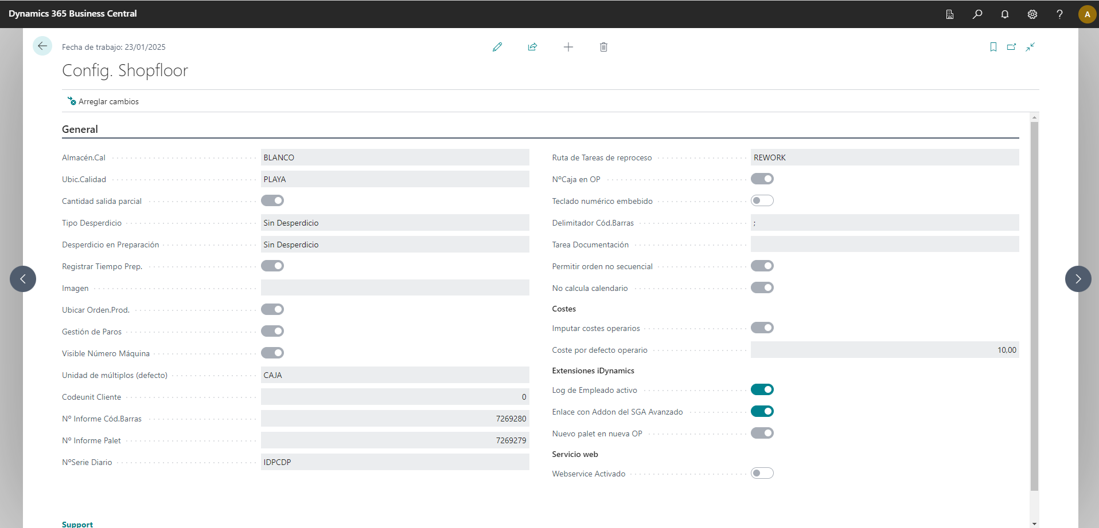Click the pencil edit icon
Image resolution: width=1099 pixels, height=528 pixels.
497,47
